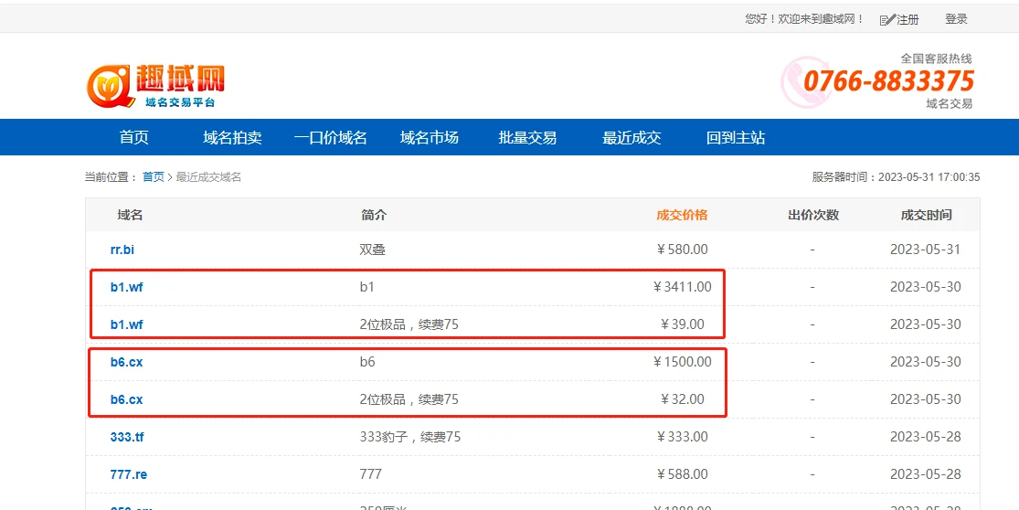1019x510 pixels.
Task: Open the 777.re domain link
Action: point(128,474)
